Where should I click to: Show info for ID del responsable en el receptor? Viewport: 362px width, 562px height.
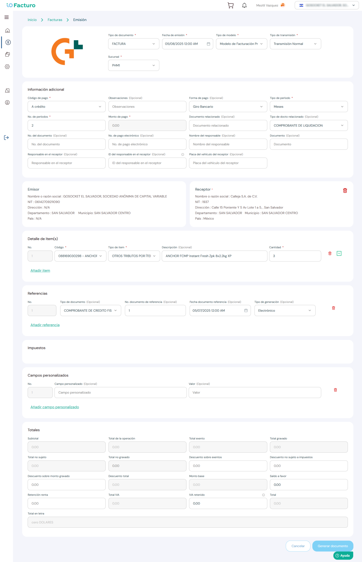183,154
